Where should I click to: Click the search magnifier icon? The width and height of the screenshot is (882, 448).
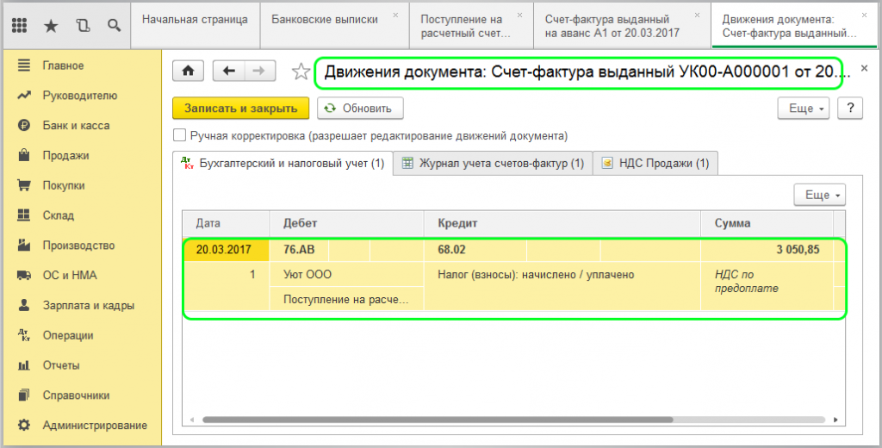[x=114, y=26]
